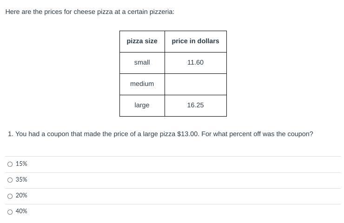344x223 pixels.
Task: Select the "medium" table cell
Action: pyautogui.click(x=142, y=84)
